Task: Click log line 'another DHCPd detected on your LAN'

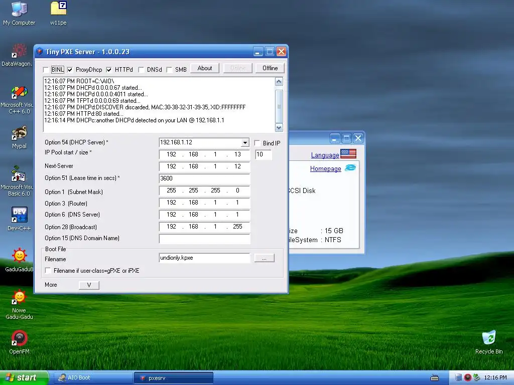Action: tap(134, 120)
